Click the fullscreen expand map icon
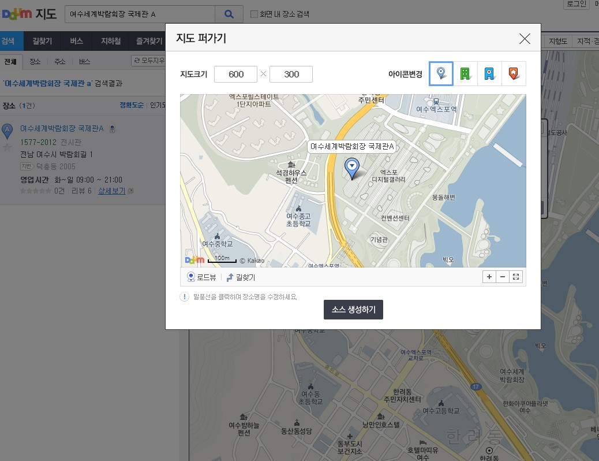This screenshot has height=461, width=599. click(x=516, y=277)
